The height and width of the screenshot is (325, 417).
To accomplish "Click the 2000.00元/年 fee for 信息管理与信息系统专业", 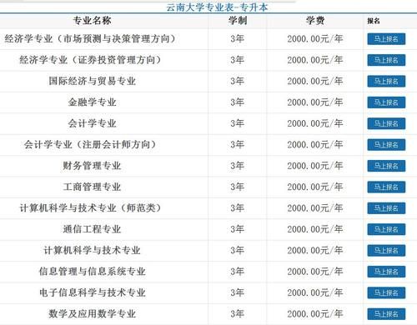I will click(315, 272).
